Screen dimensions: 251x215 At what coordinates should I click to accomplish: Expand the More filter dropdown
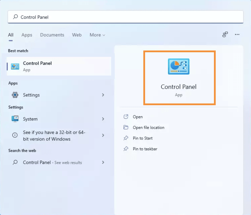click(97, 35)
